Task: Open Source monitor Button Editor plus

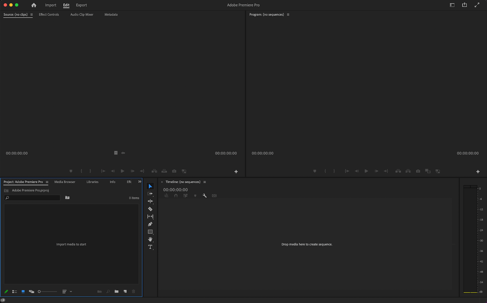Action: (x=236, y=172)
